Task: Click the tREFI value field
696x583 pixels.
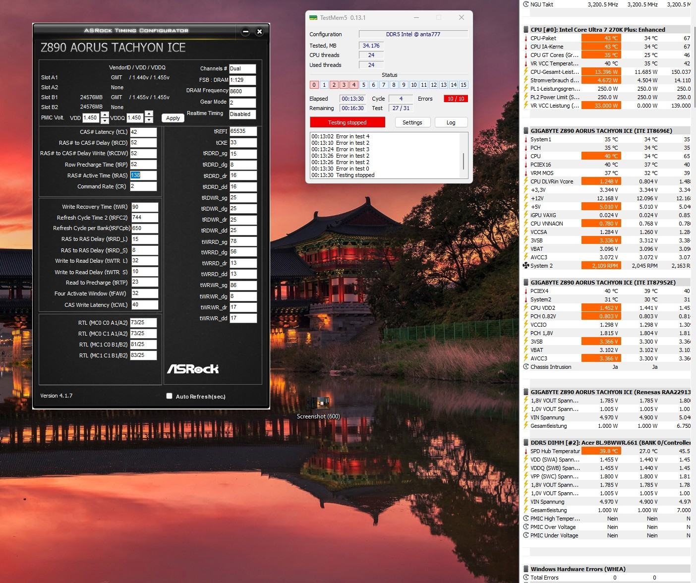Action: (x=243, y=131)
